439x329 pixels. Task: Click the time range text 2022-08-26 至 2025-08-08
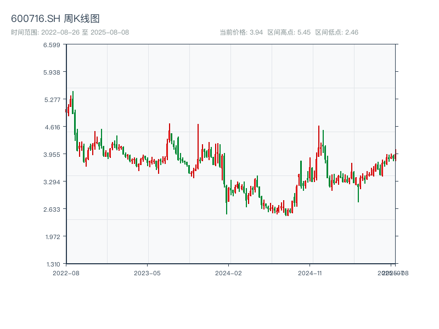pos(70,32)
